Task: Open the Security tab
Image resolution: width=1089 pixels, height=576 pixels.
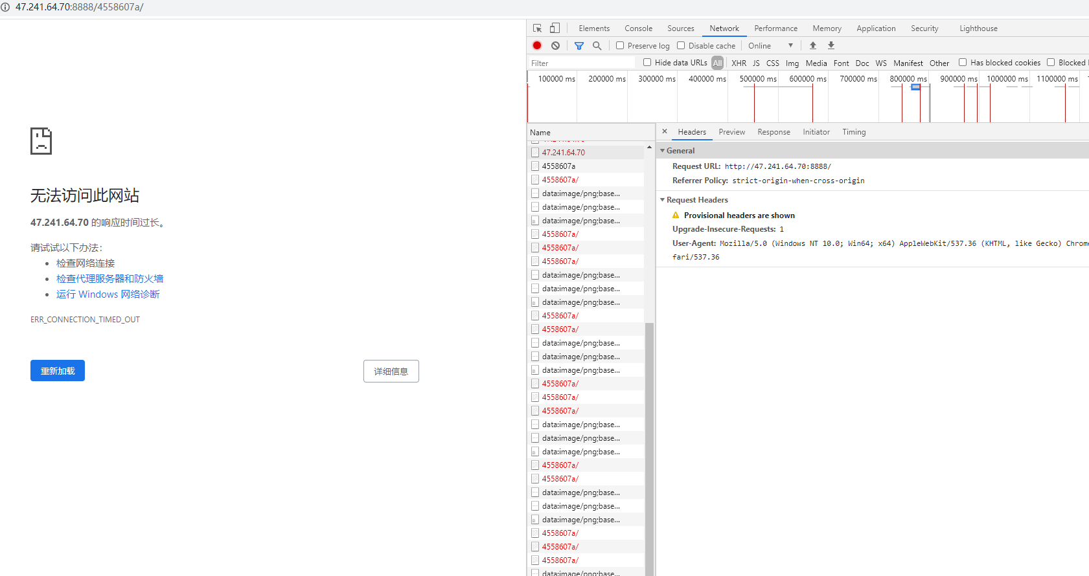Action: coord(924,28)
